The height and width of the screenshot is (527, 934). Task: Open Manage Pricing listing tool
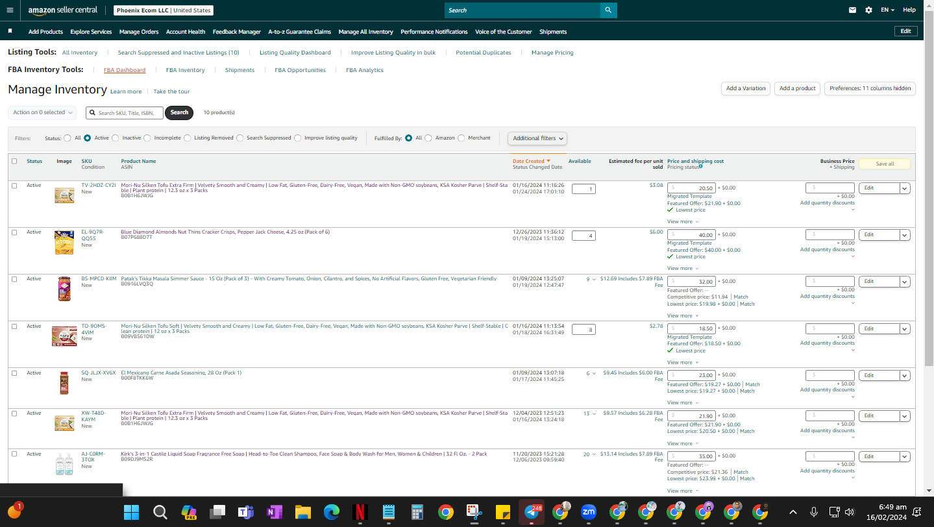point(552,53)
